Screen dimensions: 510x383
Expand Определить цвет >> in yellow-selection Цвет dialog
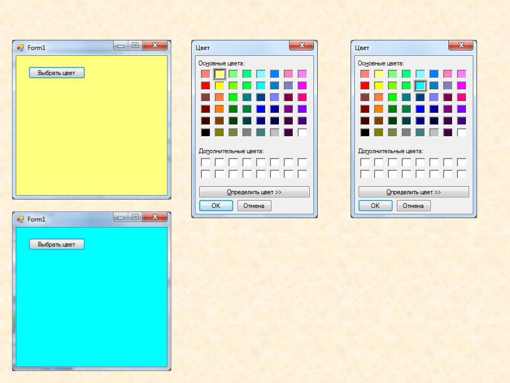(254, 192)
